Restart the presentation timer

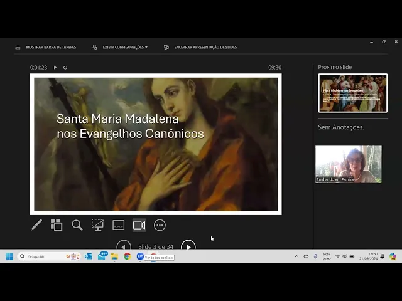[65, 68]
